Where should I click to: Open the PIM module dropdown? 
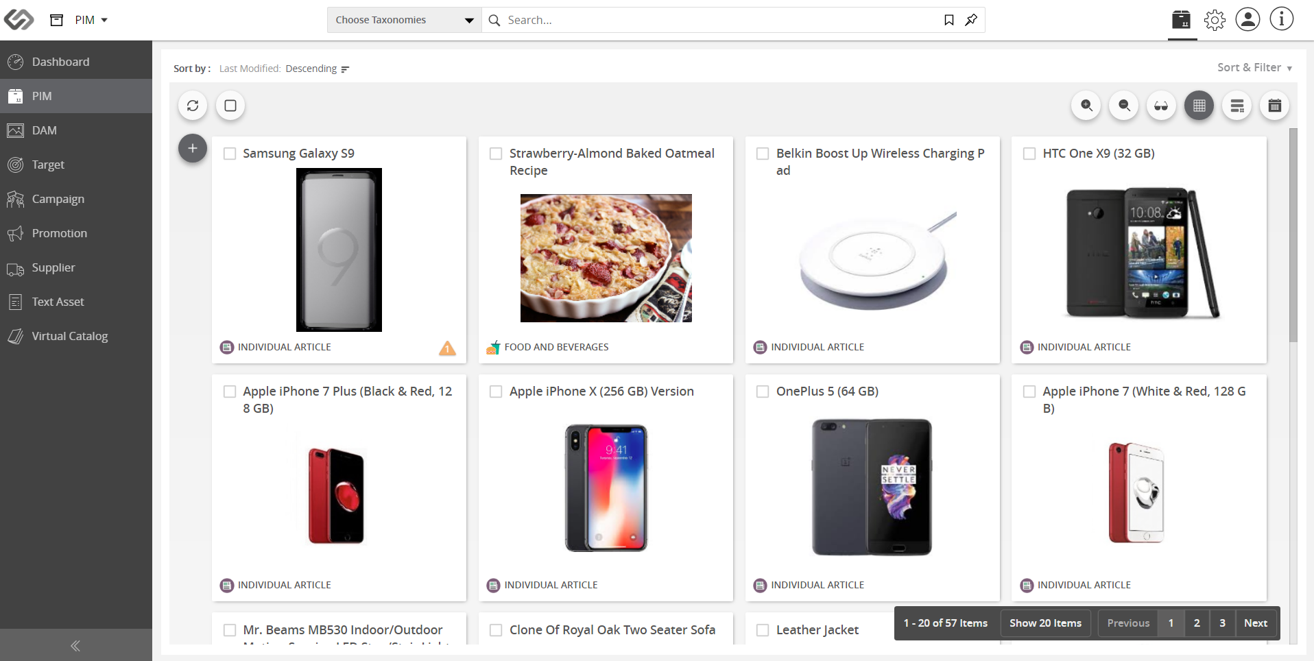pos(92,20)
